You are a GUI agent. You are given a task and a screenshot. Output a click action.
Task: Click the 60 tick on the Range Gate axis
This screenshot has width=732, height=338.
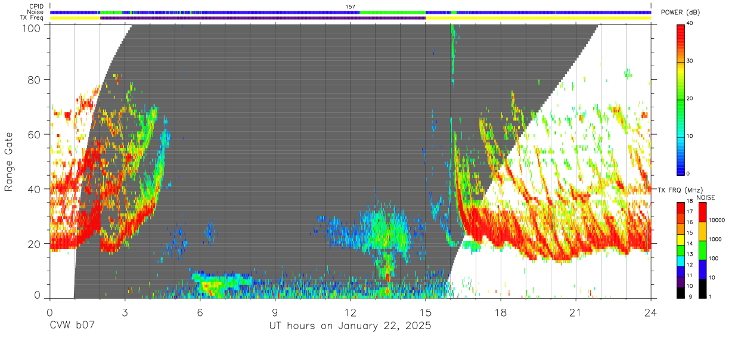tap(33, 135)
